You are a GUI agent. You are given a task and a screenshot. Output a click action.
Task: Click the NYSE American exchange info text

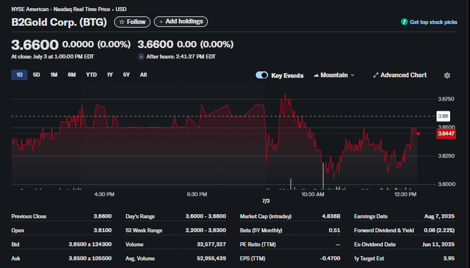click(69, 9)
